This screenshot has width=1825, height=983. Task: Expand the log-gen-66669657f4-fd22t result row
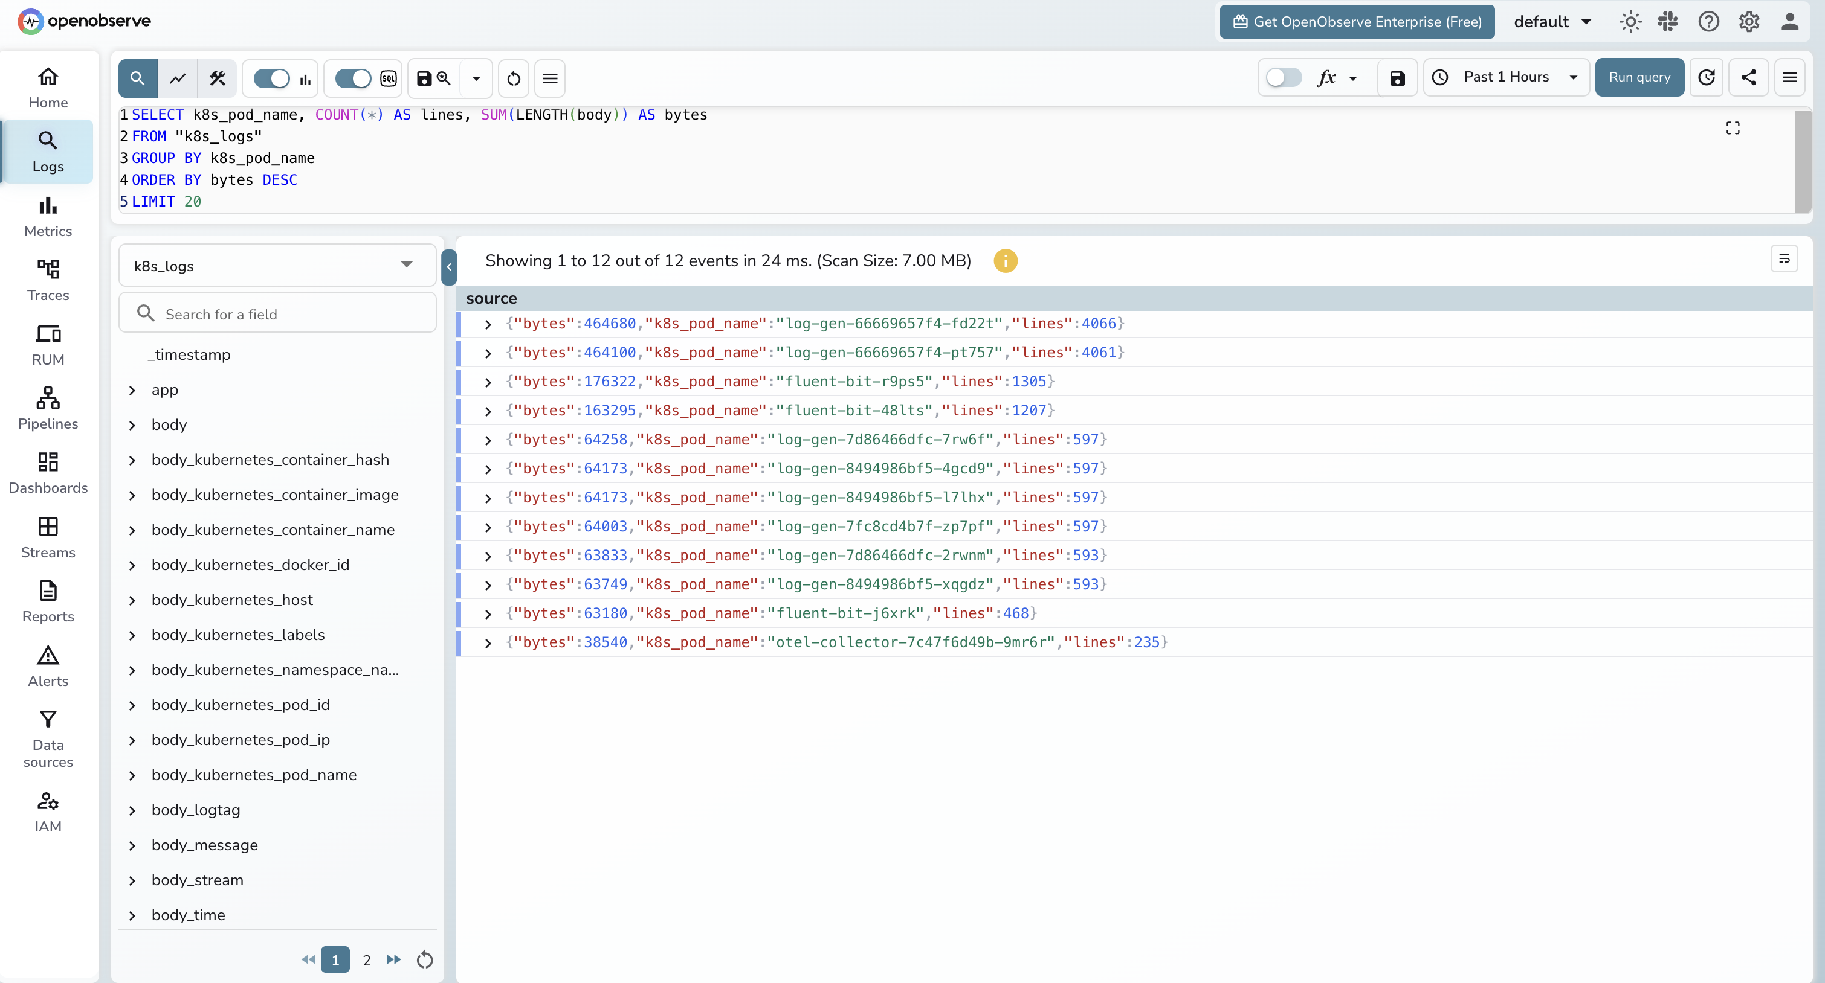pos(488,324)
